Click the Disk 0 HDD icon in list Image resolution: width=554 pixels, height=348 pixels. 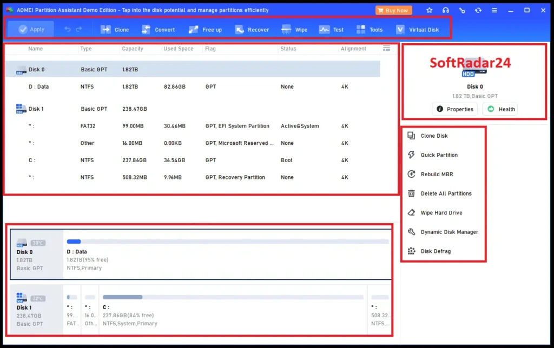tap(21, 70)
